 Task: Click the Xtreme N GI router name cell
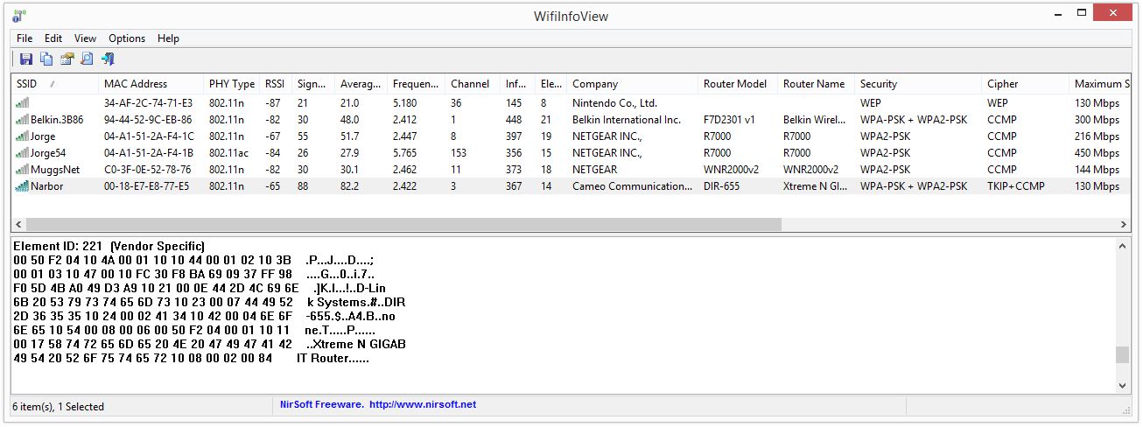[x=815, y=185]
